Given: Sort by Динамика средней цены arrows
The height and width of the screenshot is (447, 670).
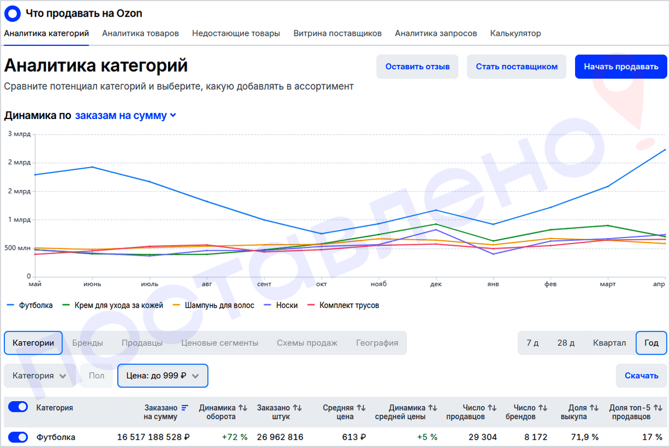Looking at the screenshot, I should (433, 408).
